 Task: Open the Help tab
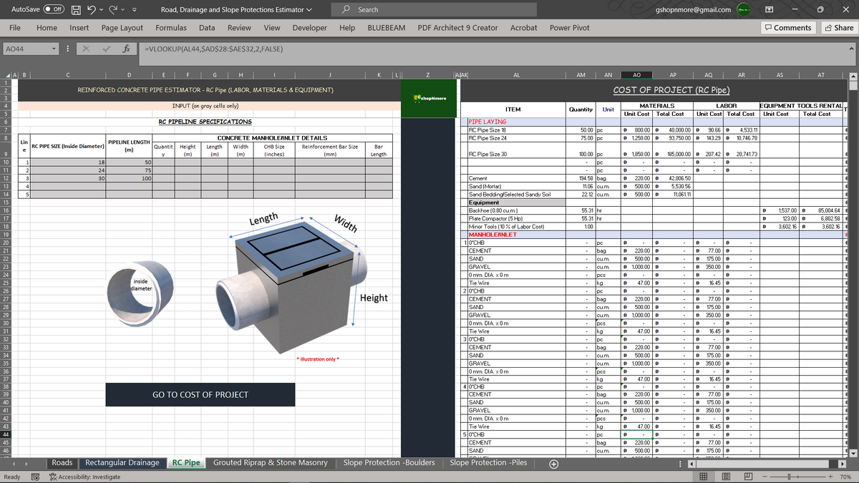tap(347, 28)
